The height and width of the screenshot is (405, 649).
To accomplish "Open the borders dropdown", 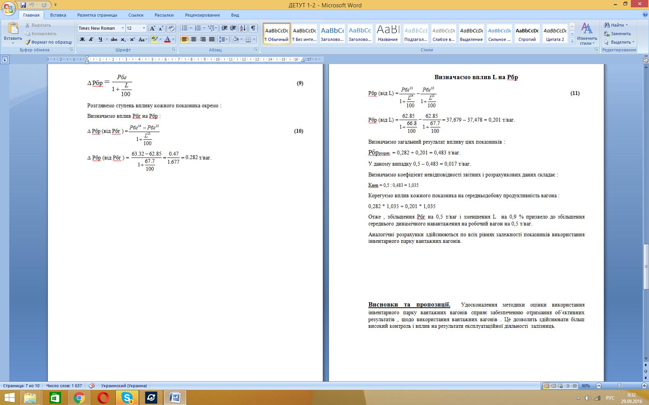I will [x=254, y=39].
